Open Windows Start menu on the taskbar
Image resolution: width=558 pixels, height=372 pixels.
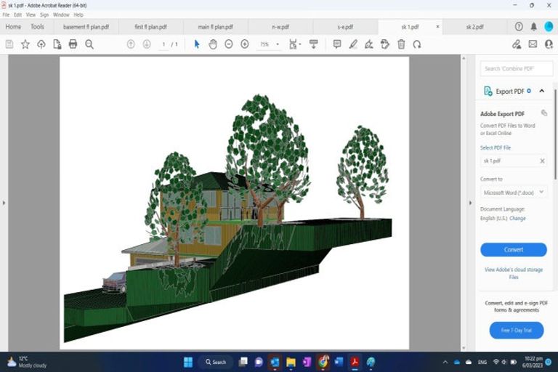pyautogui.click(x=187, y=362)
